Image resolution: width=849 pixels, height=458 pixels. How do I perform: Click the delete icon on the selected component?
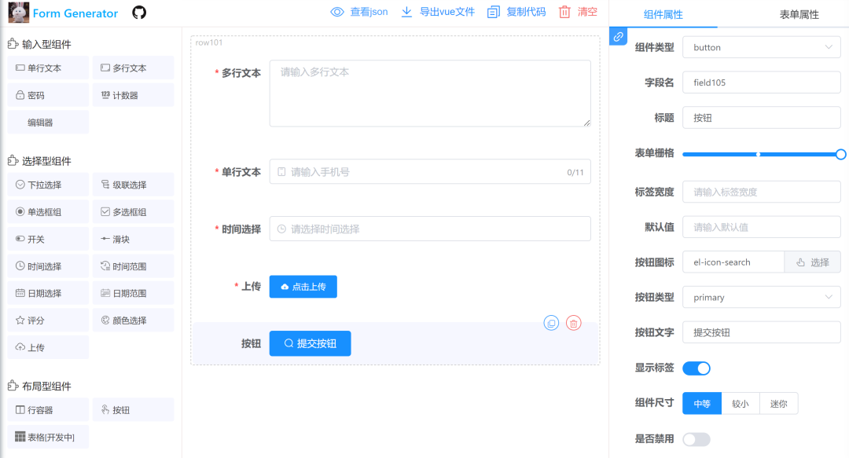tap(573, 323)
